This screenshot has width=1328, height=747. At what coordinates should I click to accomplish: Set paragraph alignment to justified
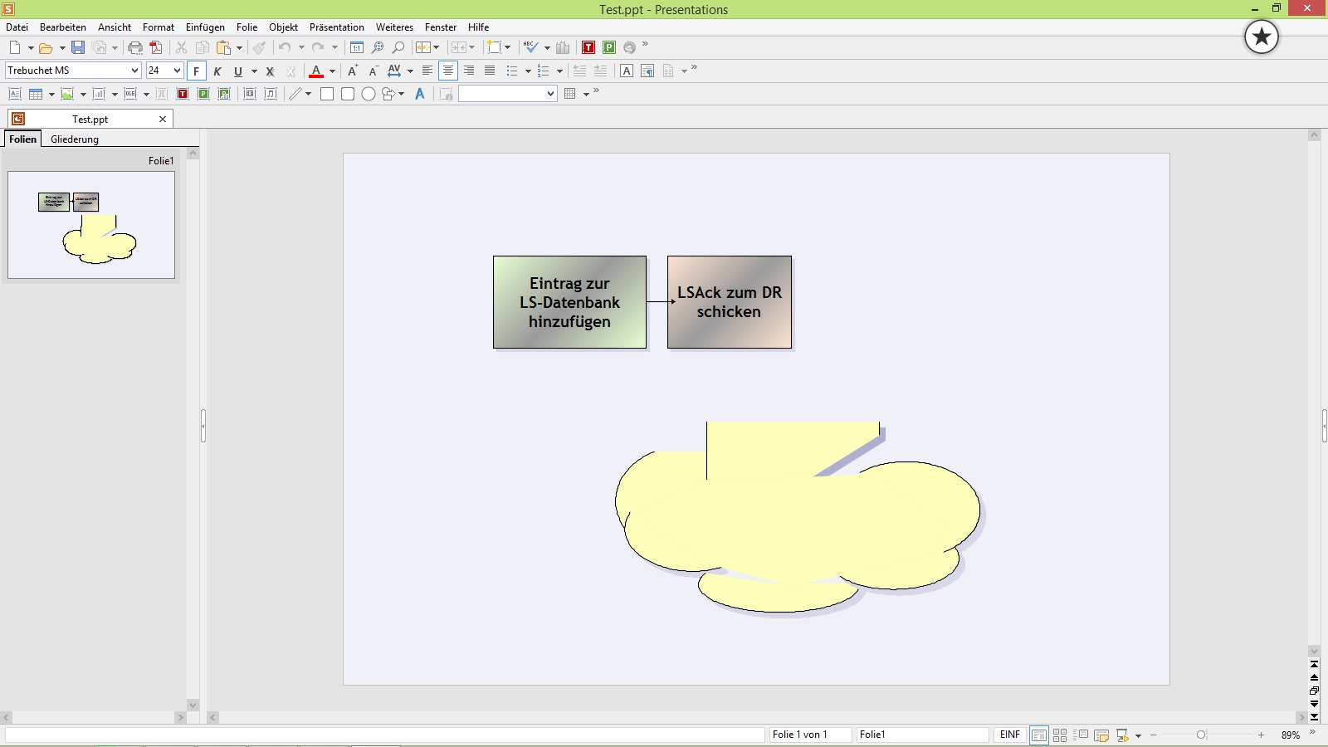(x=490, y=71)
